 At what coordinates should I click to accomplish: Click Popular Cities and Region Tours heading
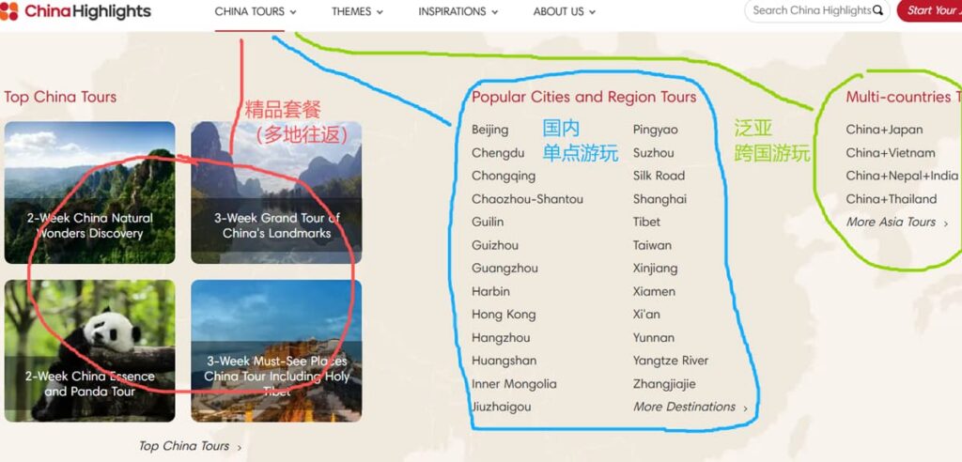[584, 97]
